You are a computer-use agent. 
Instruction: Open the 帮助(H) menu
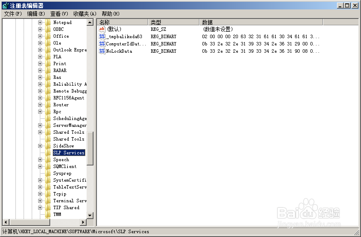[x=111, y=14]
